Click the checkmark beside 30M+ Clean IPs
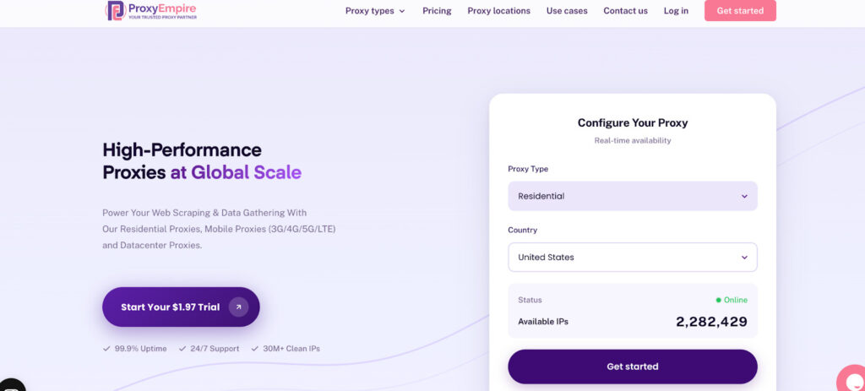865x391 pixels. click(254, 349)
